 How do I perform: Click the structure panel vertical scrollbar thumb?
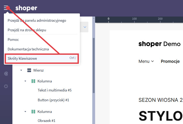point(94,65)
